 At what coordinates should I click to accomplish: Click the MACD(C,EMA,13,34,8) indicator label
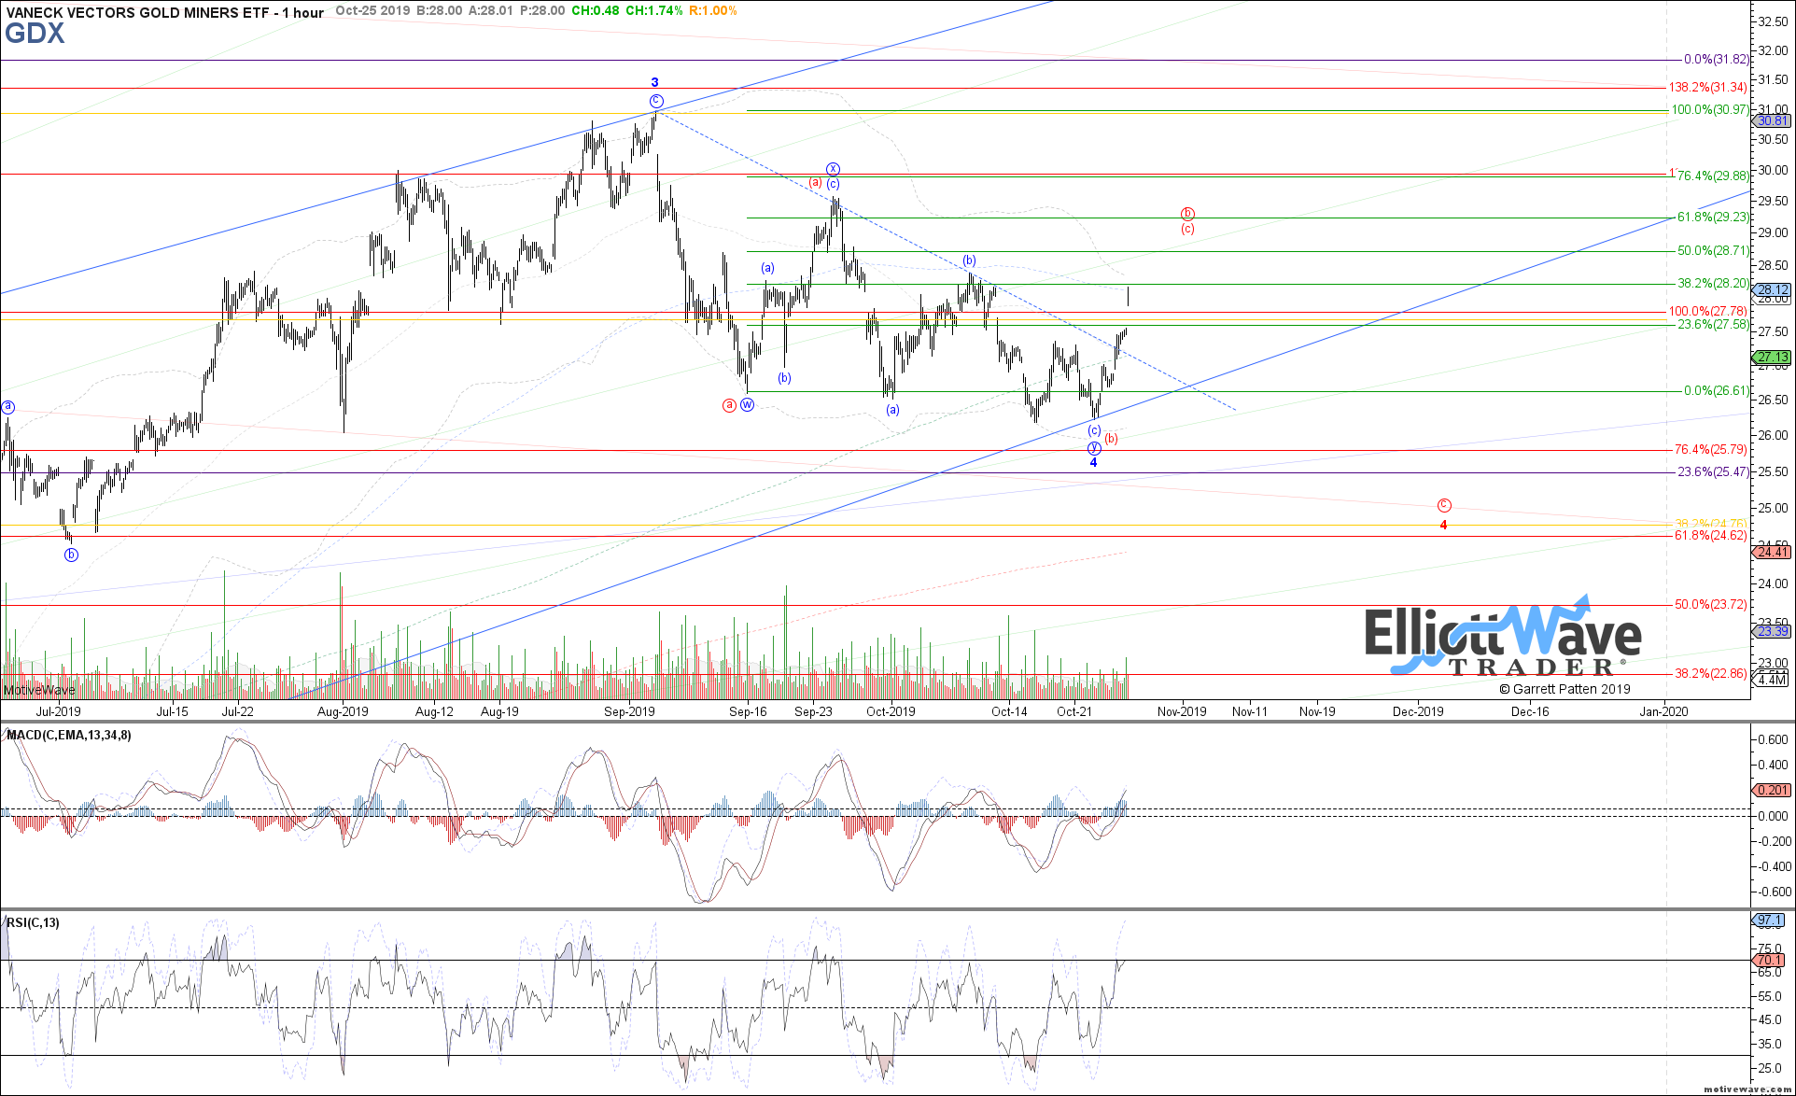point(69,735)
